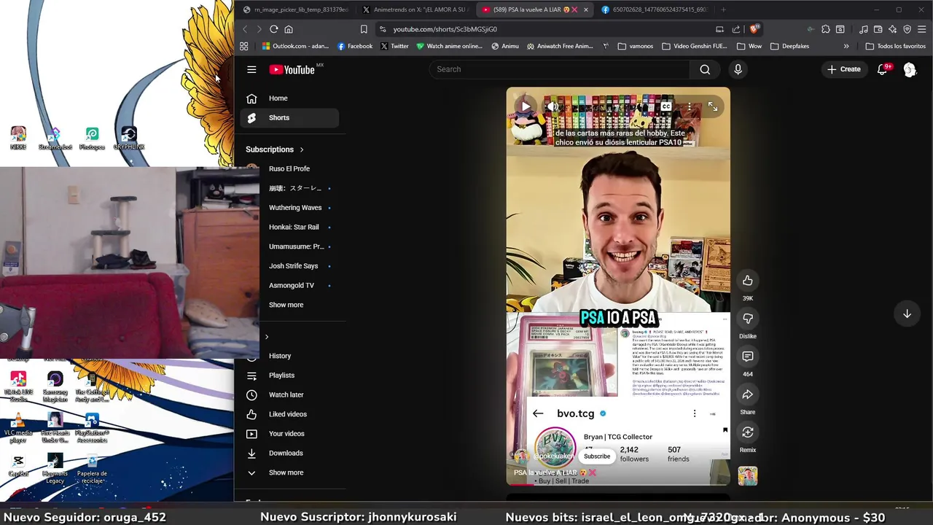Reload the page in browser
933x525 pixels.
(273, 29)
